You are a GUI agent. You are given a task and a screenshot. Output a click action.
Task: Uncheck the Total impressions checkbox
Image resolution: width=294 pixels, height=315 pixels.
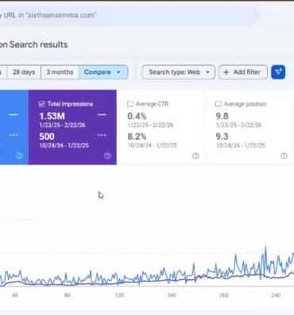point(41,104)
